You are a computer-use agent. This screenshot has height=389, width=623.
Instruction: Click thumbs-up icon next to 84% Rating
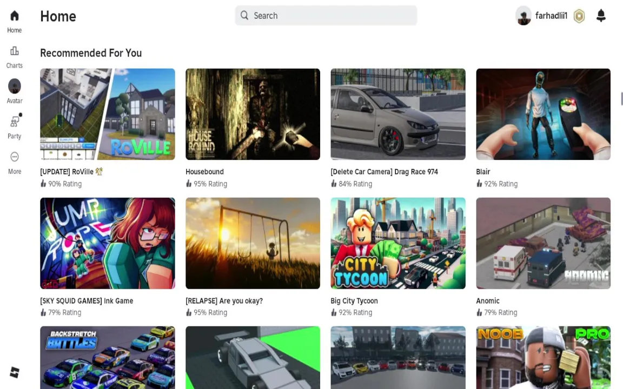tap(334, 183)
